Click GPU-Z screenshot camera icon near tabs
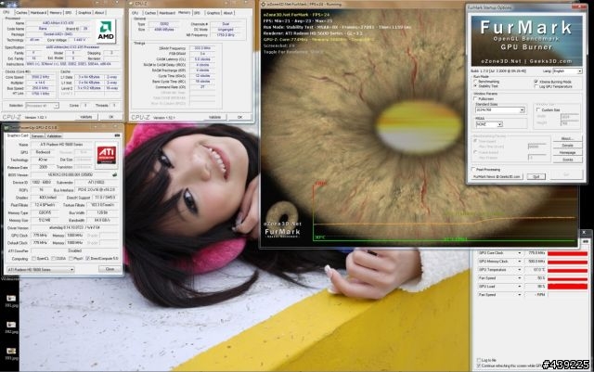594x372 pixels. (x=117, y=135)
